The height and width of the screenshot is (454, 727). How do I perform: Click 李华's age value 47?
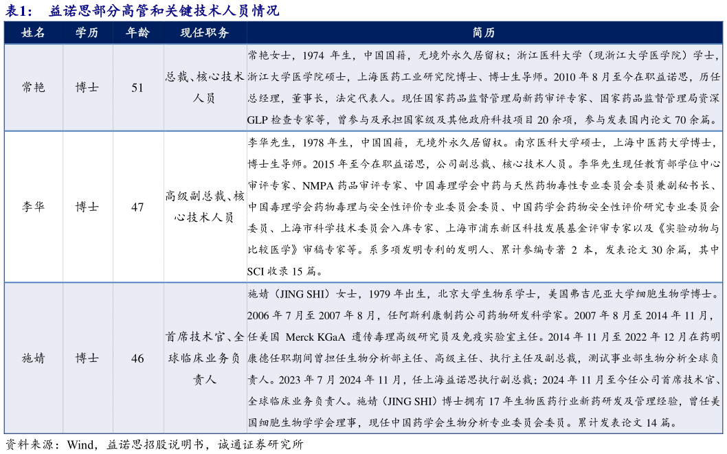coord(137,206)
